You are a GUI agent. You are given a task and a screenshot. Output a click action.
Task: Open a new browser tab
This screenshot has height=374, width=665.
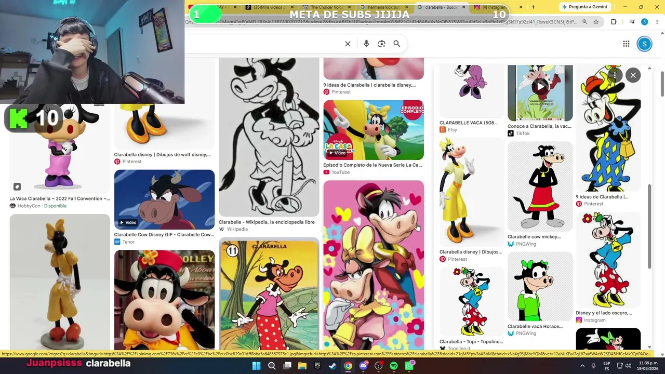coord(533,7)
